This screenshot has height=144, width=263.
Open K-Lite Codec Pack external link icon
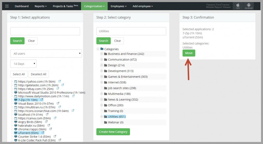(60, 140)
